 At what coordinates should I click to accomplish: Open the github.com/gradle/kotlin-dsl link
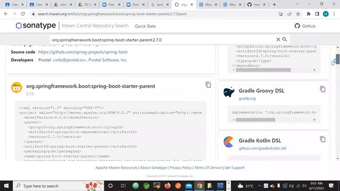tap(262, 149)
